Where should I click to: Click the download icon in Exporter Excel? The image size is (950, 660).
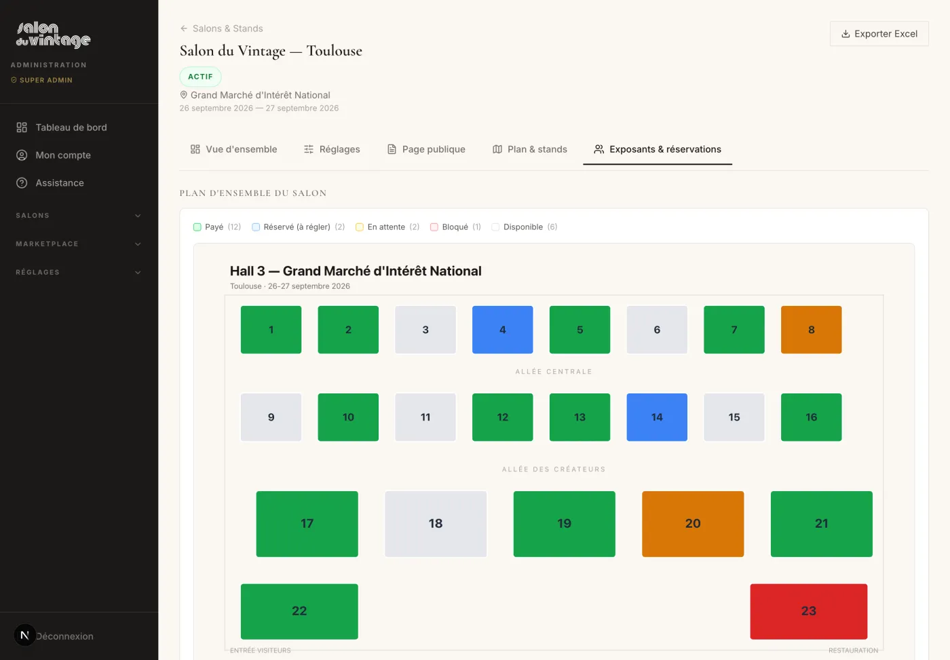click(845, 34)
